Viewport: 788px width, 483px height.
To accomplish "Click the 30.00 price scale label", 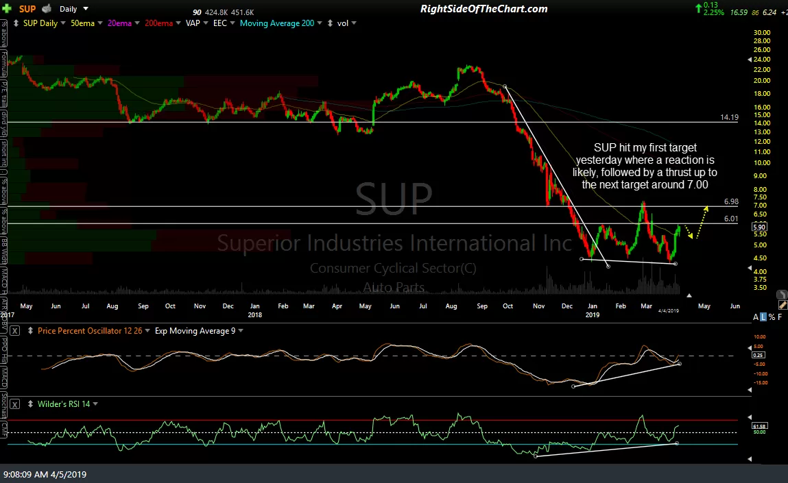I will click(762, 33).
